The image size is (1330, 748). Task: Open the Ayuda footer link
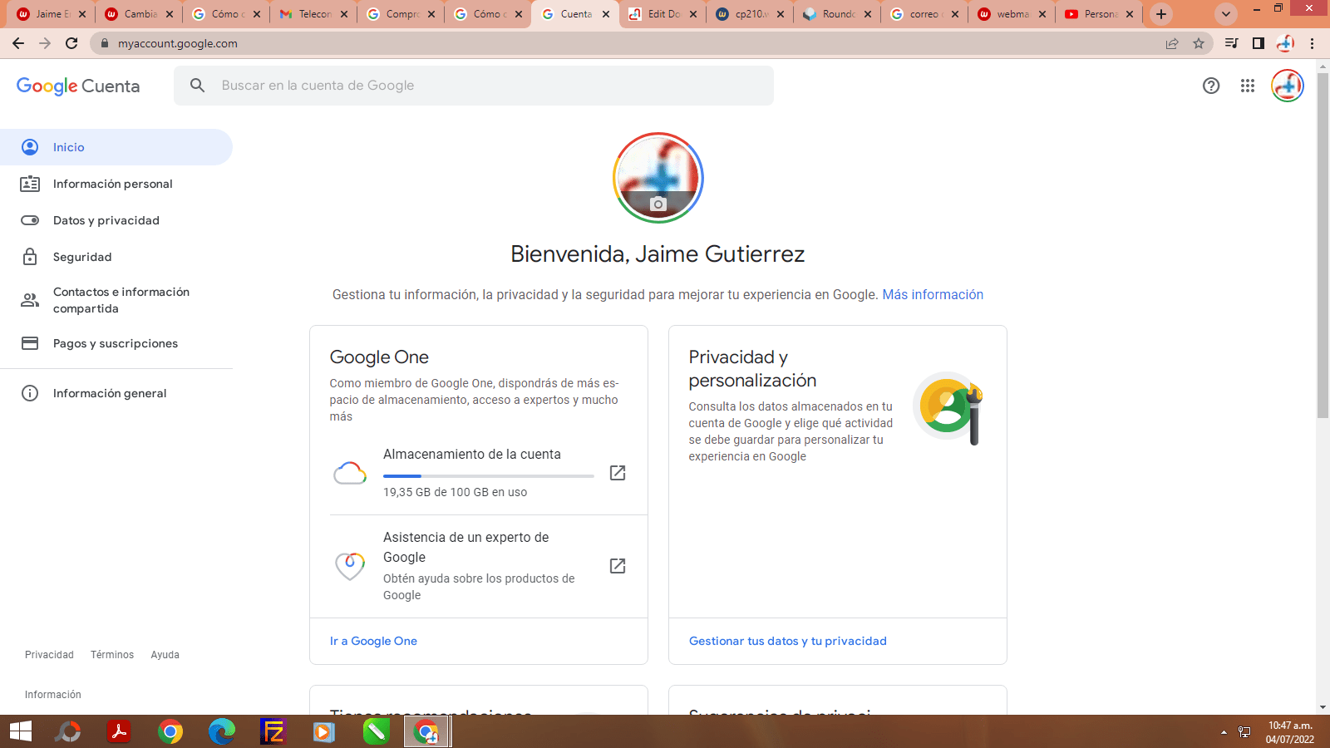coord(165,655)
